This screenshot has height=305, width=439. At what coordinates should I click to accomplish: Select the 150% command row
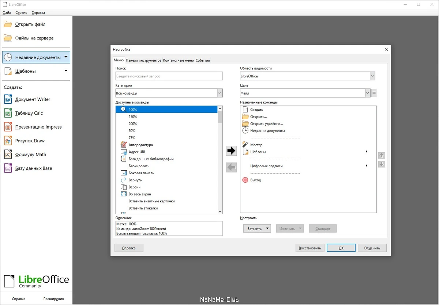click(166, 117)
